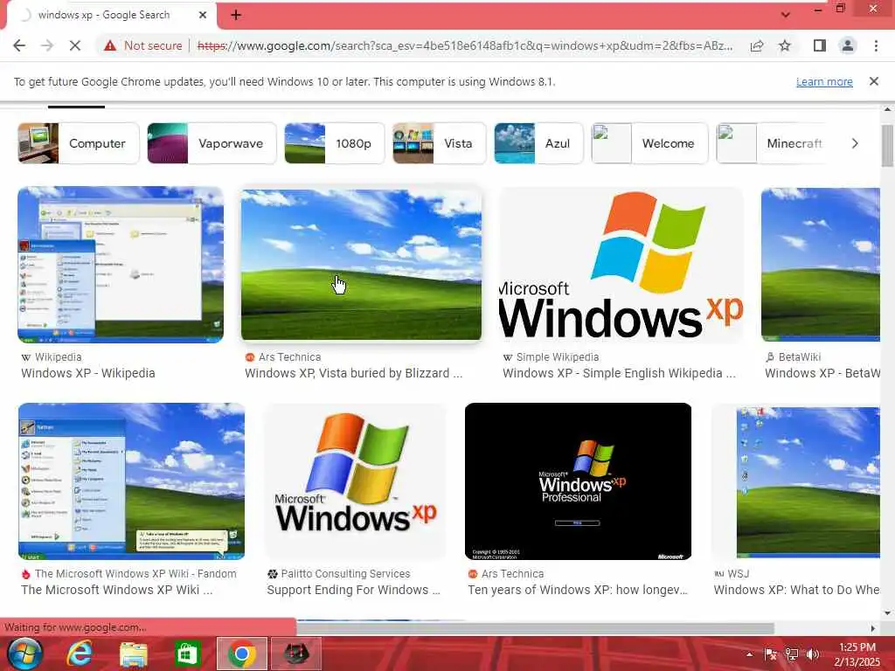The width and height of the screenshot is (895, 671).
Task: Open the Action Center flag tray icon
Action: (771, 654)
